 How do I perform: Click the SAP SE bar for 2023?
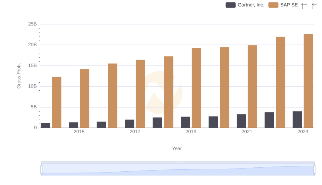tap(308, 81)
